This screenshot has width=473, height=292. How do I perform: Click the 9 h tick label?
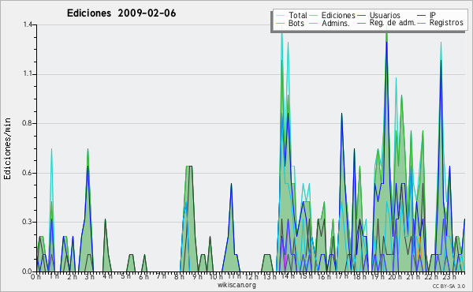tap(197, 276)
